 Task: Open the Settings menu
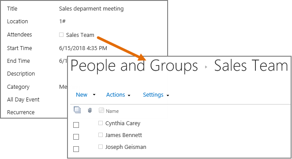pos(153,95)
